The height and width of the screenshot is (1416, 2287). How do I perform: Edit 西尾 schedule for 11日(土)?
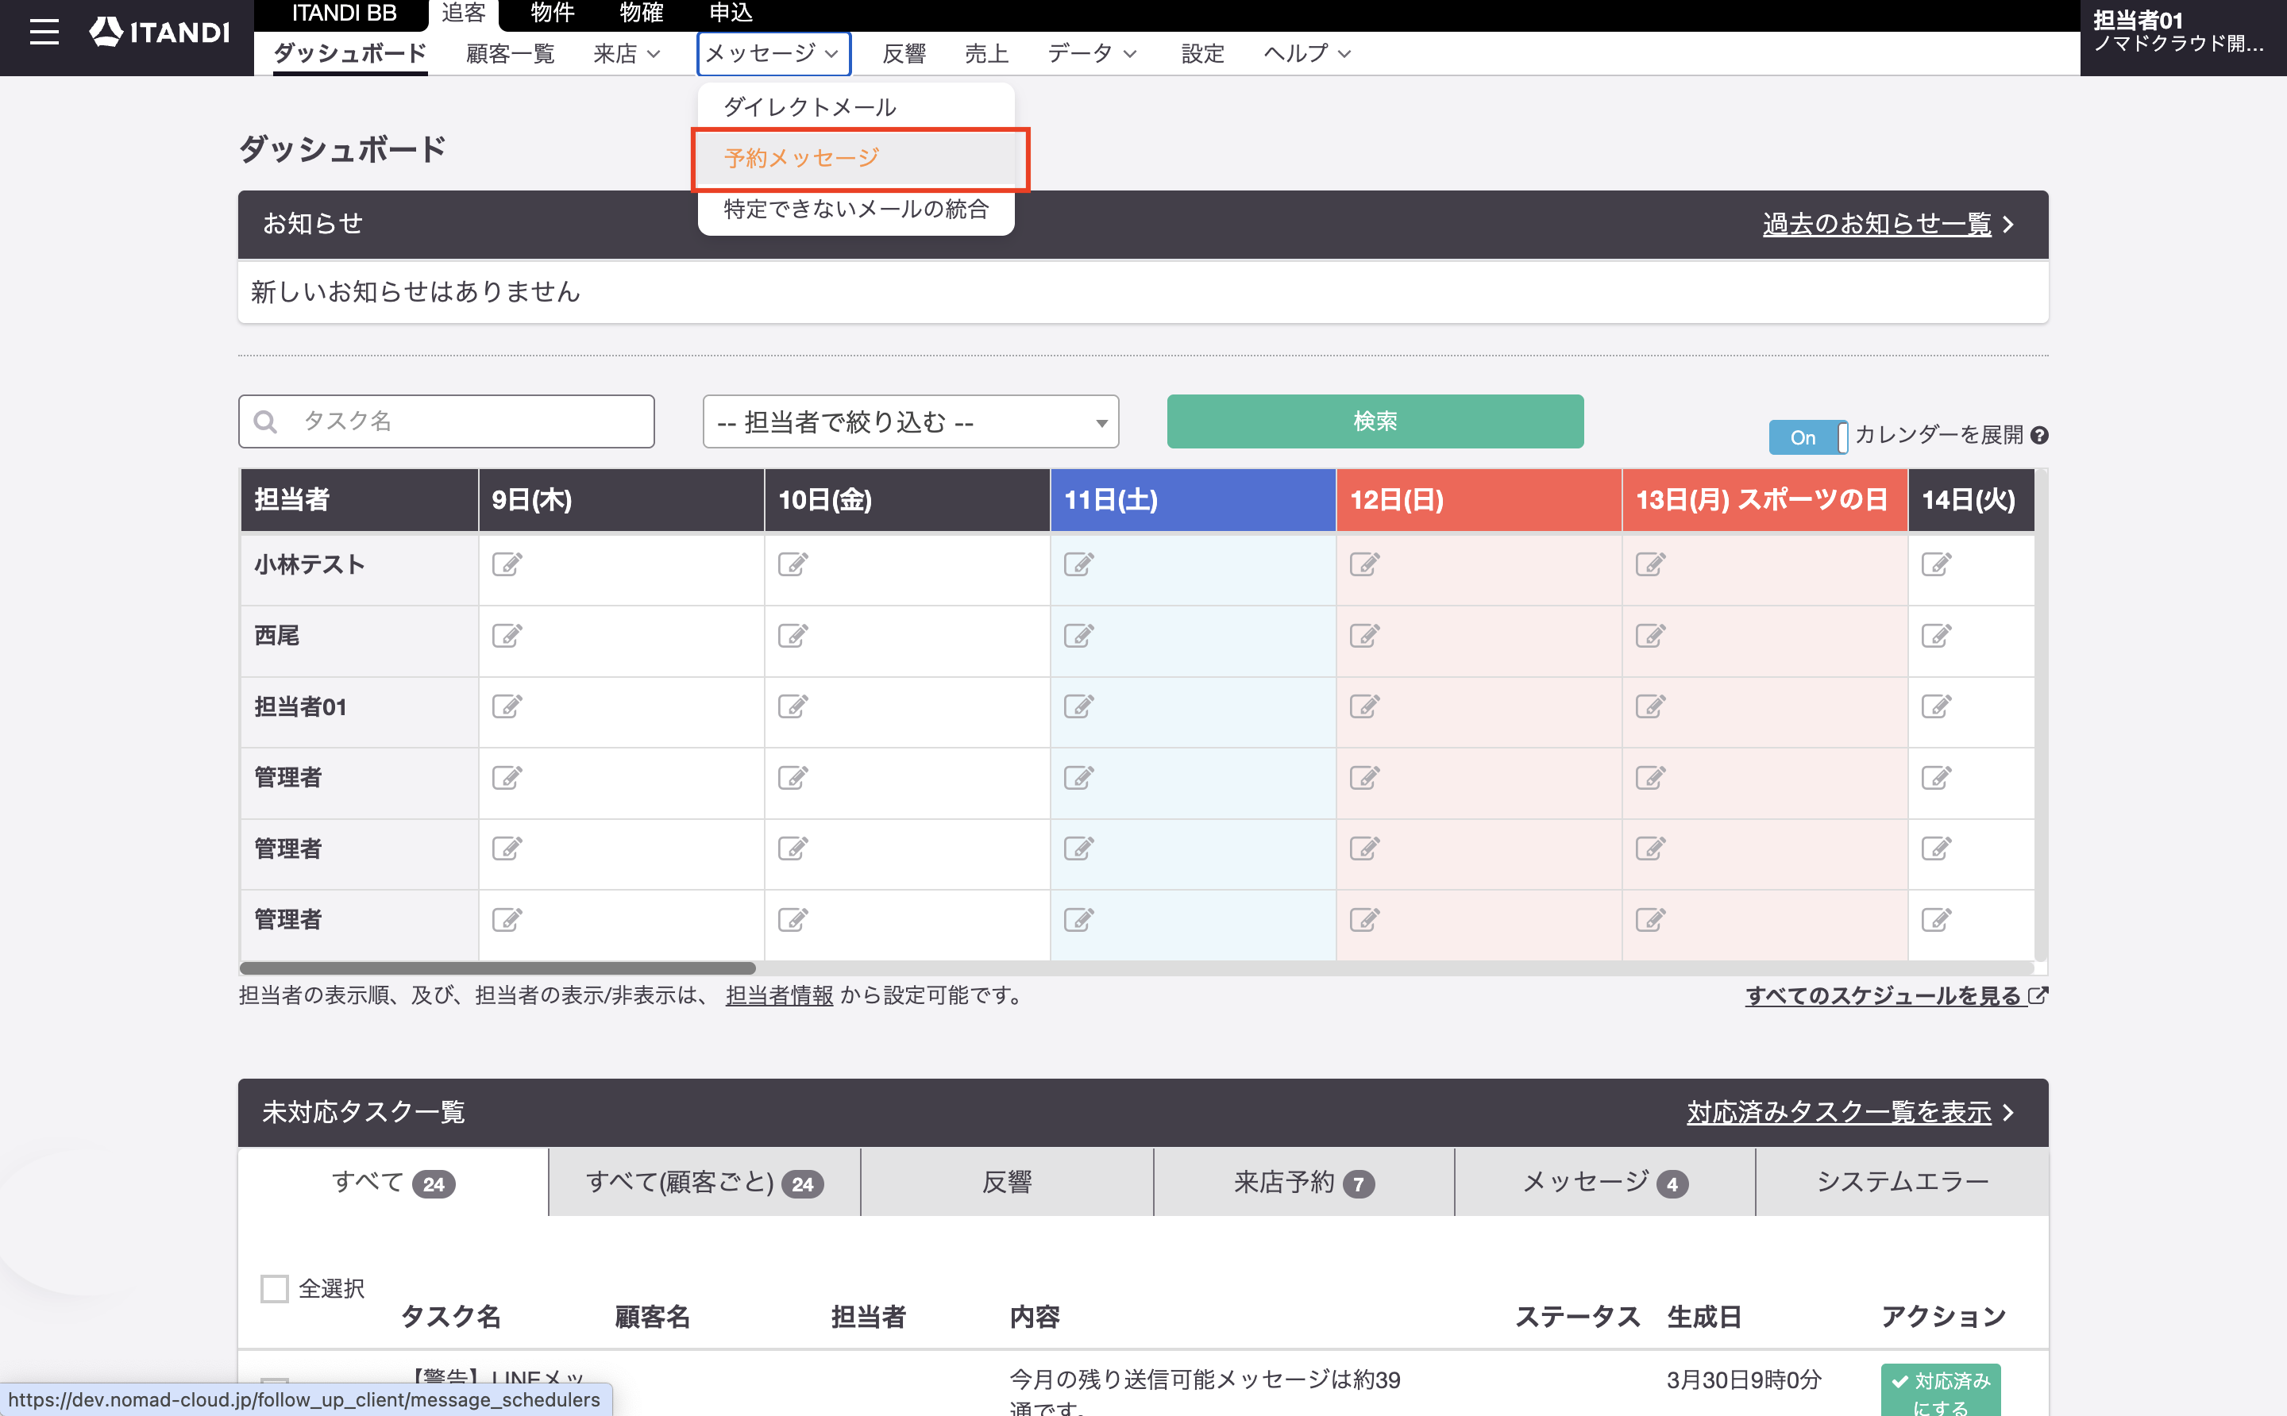point(1078,636)
